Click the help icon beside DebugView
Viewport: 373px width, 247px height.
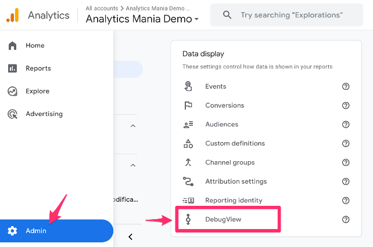(x=346, y=219)
